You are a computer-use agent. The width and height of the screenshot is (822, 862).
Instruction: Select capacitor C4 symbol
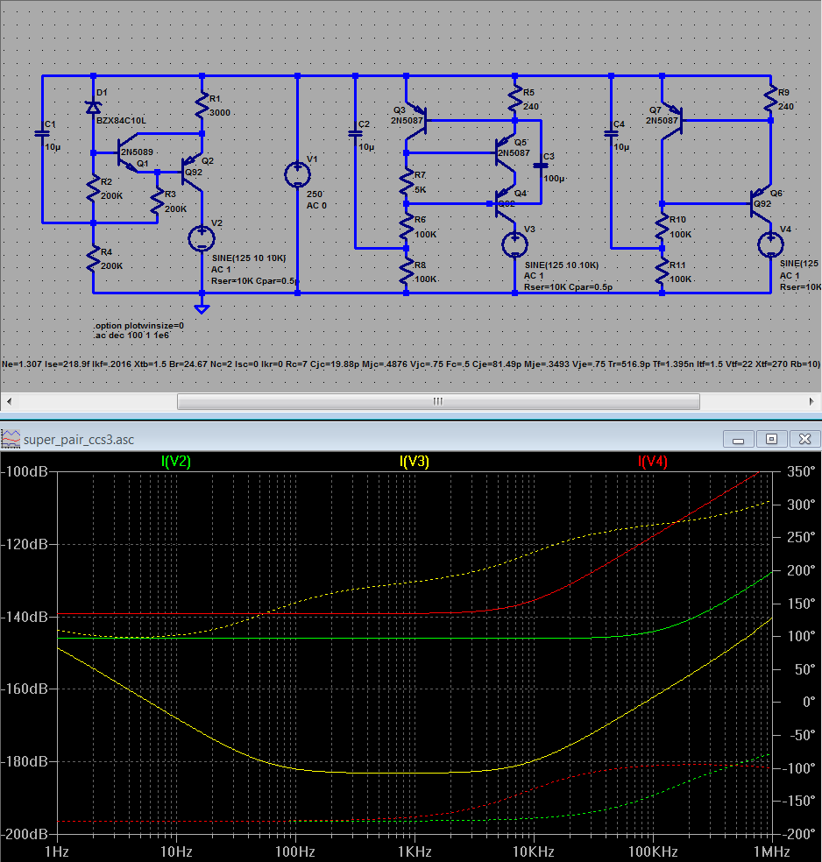[x=611, y=133]
